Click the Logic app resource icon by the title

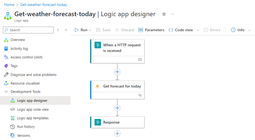pos(8,16)
